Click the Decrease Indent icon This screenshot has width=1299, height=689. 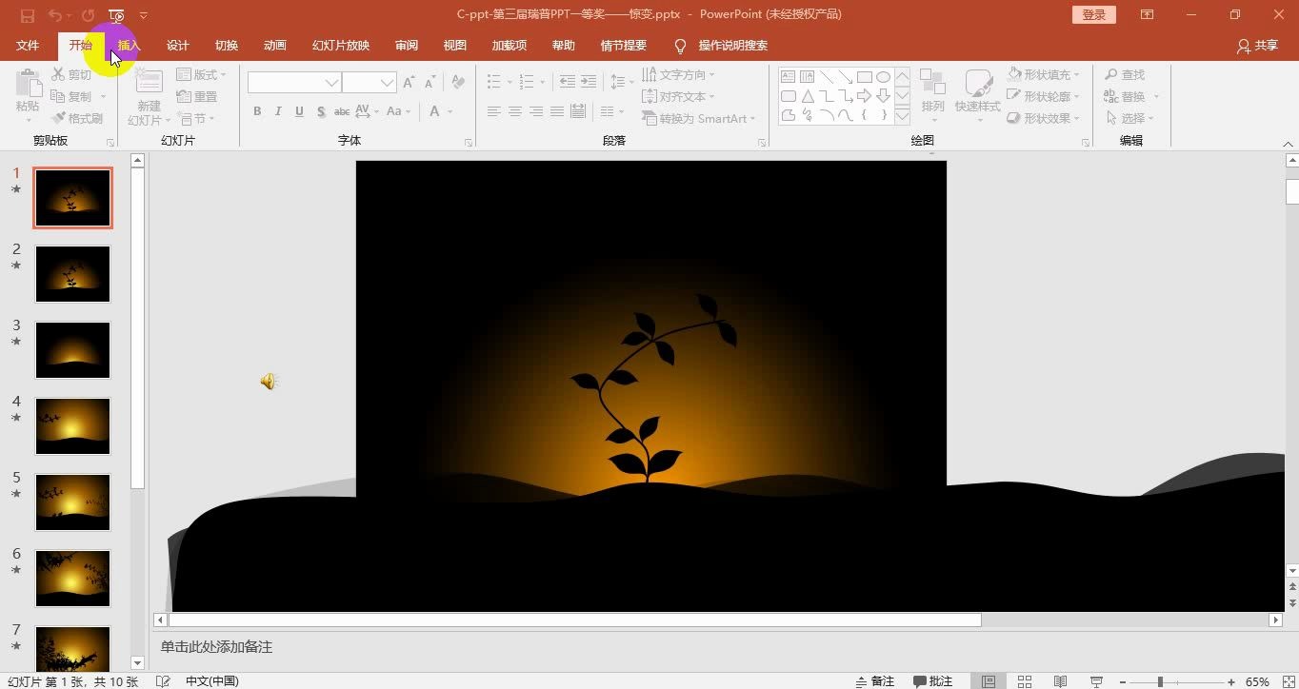tap(568, 82)
